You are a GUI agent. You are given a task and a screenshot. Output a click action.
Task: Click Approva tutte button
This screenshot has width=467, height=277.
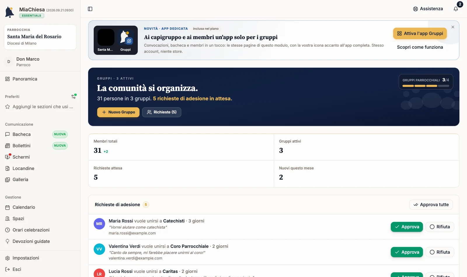[x=431, y=205]
